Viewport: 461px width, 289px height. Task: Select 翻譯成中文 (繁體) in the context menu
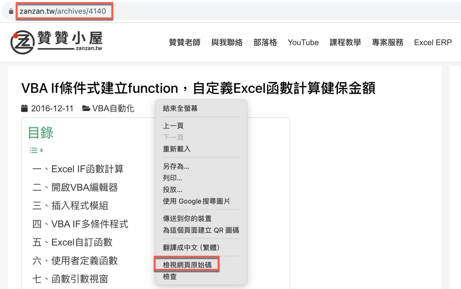pyautogui.click(x=201, y=248)
